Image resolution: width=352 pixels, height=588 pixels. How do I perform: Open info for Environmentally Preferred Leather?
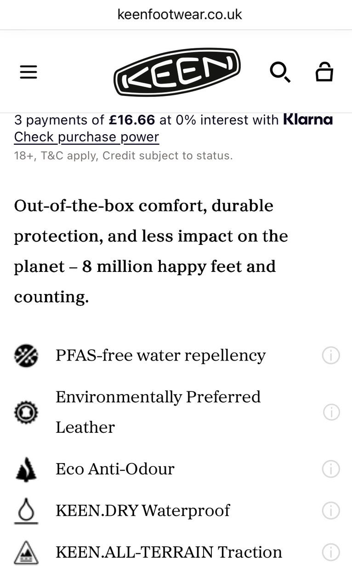tap(331, 412)
